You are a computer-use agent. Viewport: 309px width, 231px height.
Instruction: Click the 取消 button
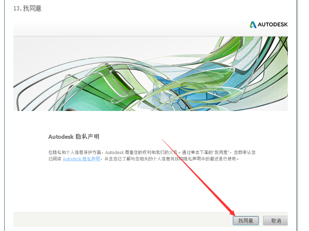[276, 221]
